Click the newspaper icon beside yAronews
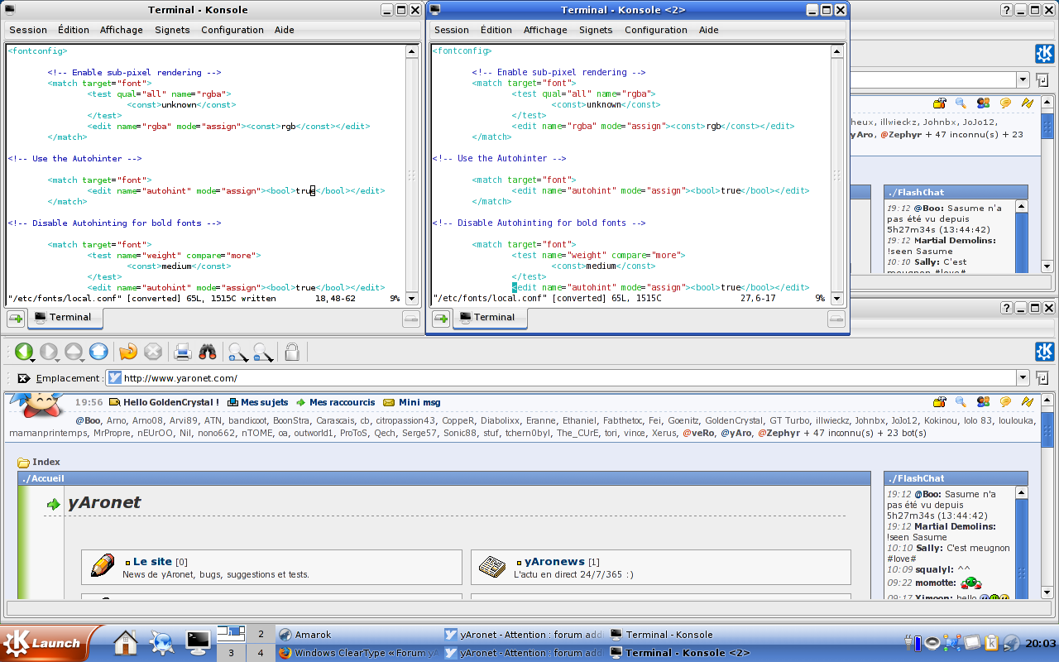 coord(492,566)
